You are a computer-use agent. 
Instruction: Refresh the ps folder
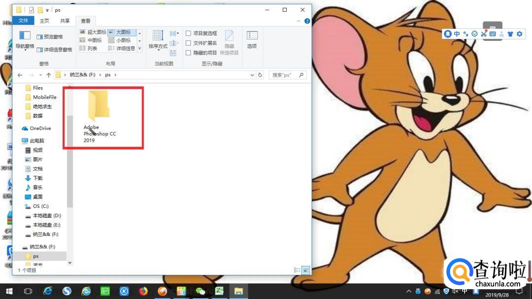pos(260,75)
